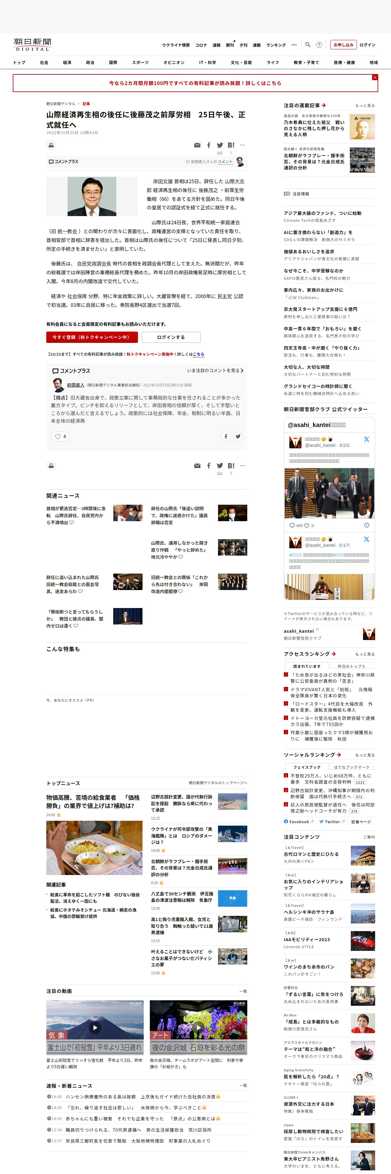Open 一覧 link beside 速報・新着ニュース
Screen dimensions: 391x1174
(243, 1086)
